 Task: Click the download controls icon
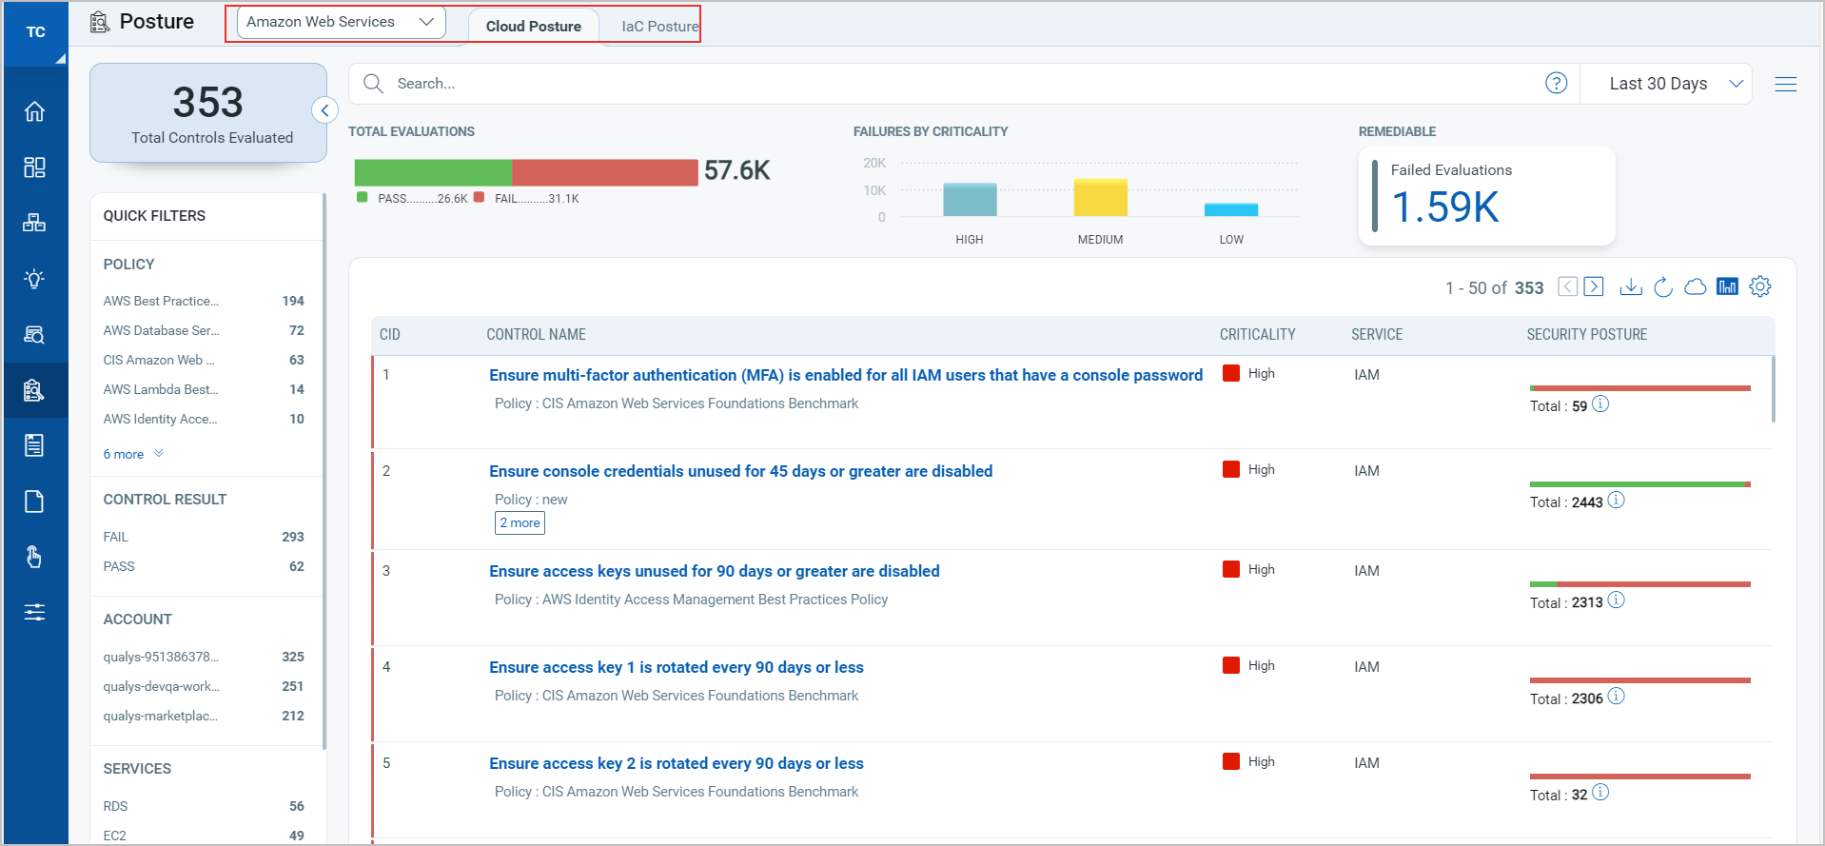[x=1631, y=286]
